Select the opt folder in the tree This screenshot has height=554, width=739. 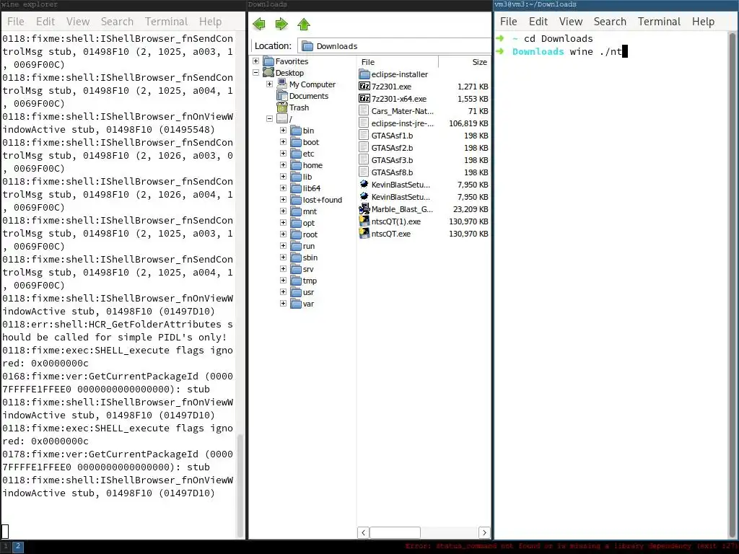pos(309,223)
